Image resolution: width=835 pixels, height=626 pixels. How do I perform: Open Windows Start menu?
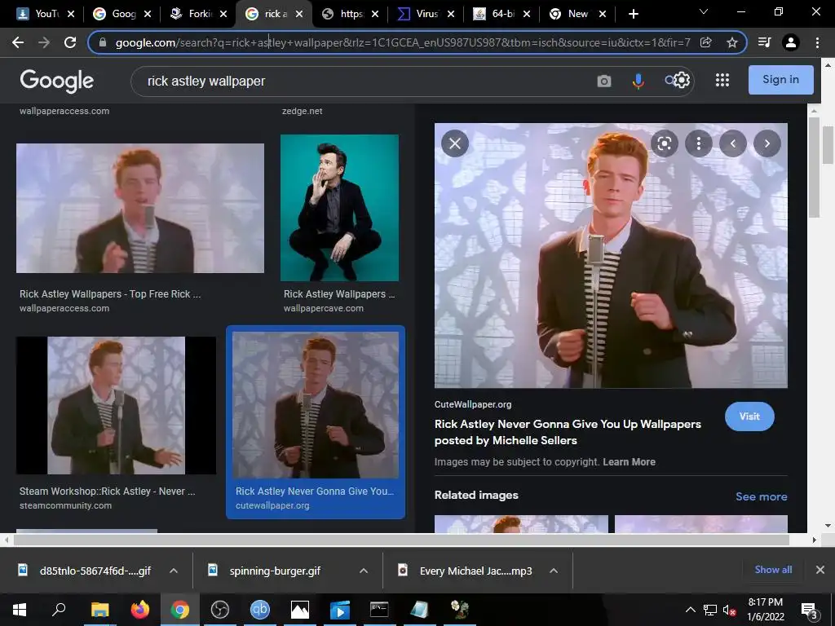pos(20,610)
